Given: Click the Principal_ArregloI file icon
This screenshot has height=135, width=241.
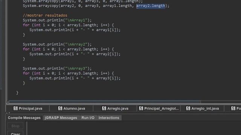Looking at the screenshot, I should pos(141,108).
